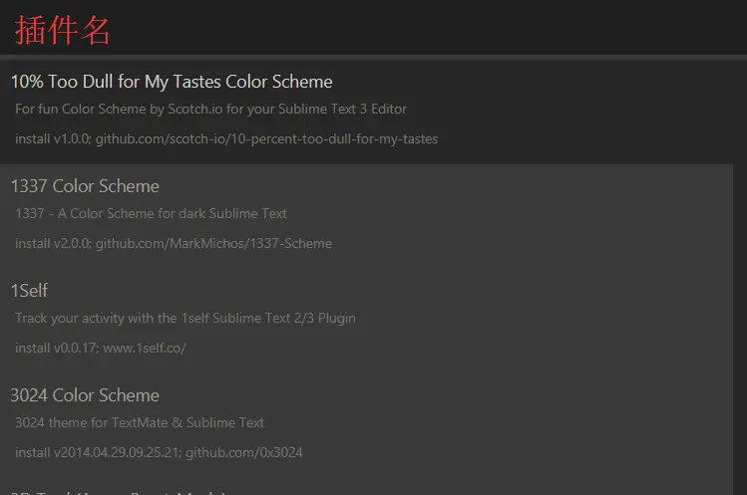Click the vertical scrollbar on the right edge
The width and height of the screenshot is (747, 495).
[x=740, y=276]
